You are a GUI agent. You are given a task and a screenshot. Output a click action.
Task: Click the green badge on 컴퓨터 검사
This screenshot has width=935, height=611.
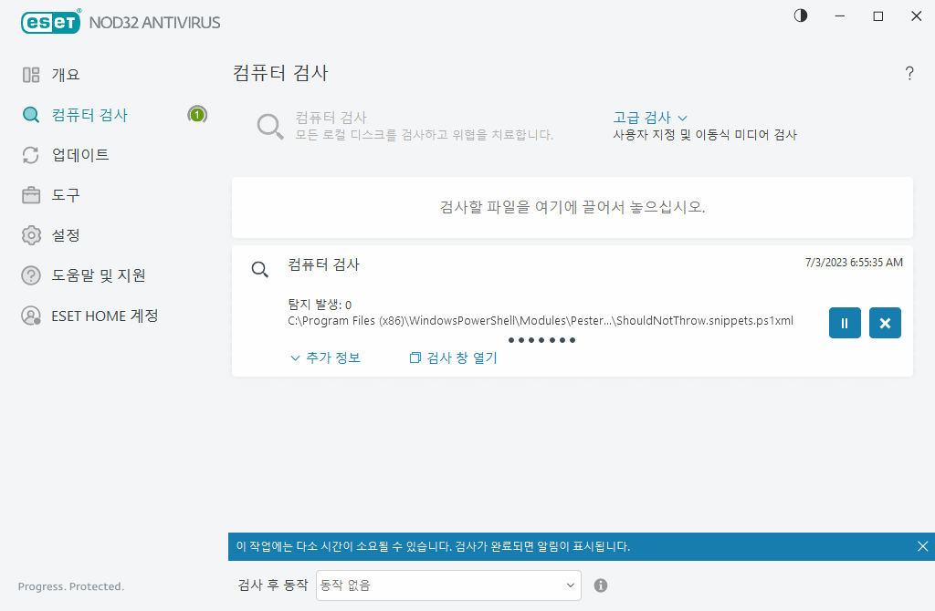point(197,115)
